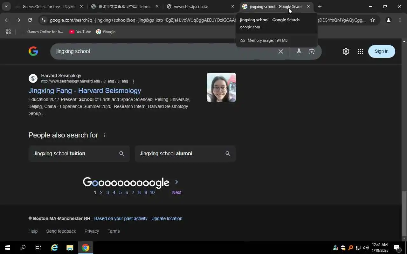Screen dimensions: 407x254
Task: Open Task View on the taskbar
Action: (x=38, y=248)
